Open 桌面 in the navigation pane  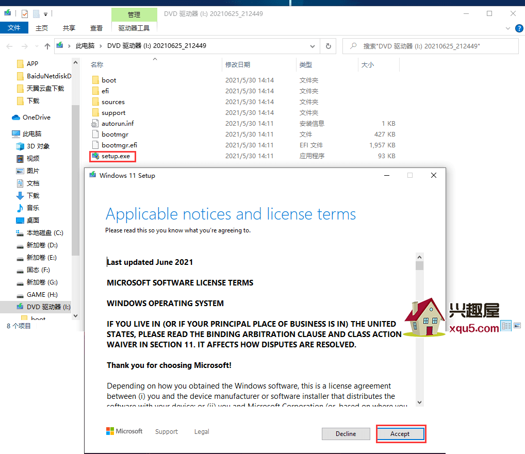tap(28, 220)
